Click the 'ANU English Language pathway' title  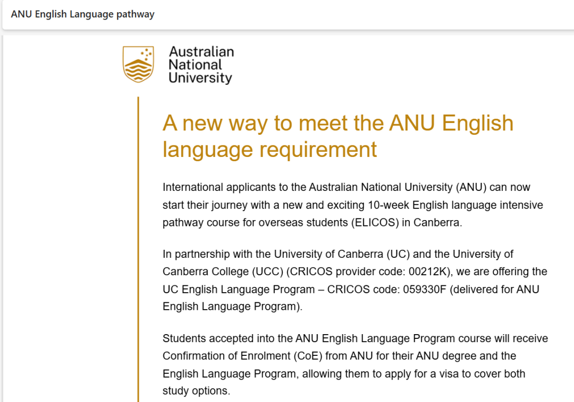click(x=83, y=14)
